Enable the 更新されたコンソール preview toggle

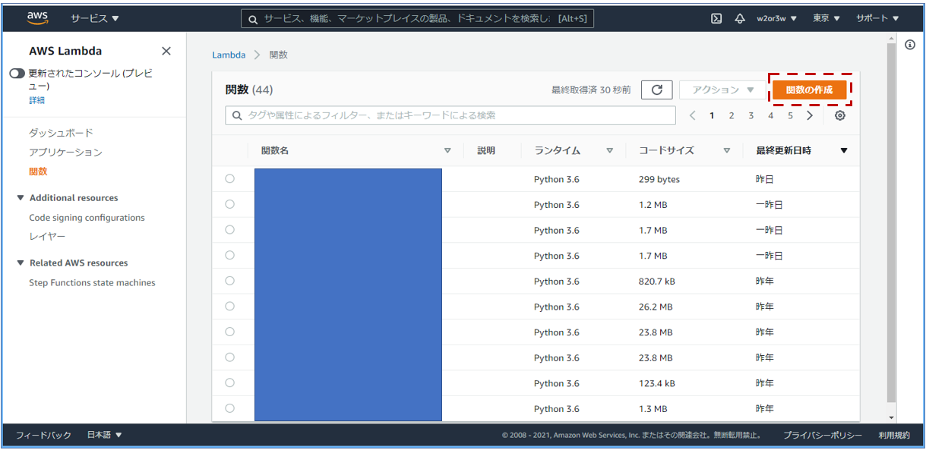point(17,73)
